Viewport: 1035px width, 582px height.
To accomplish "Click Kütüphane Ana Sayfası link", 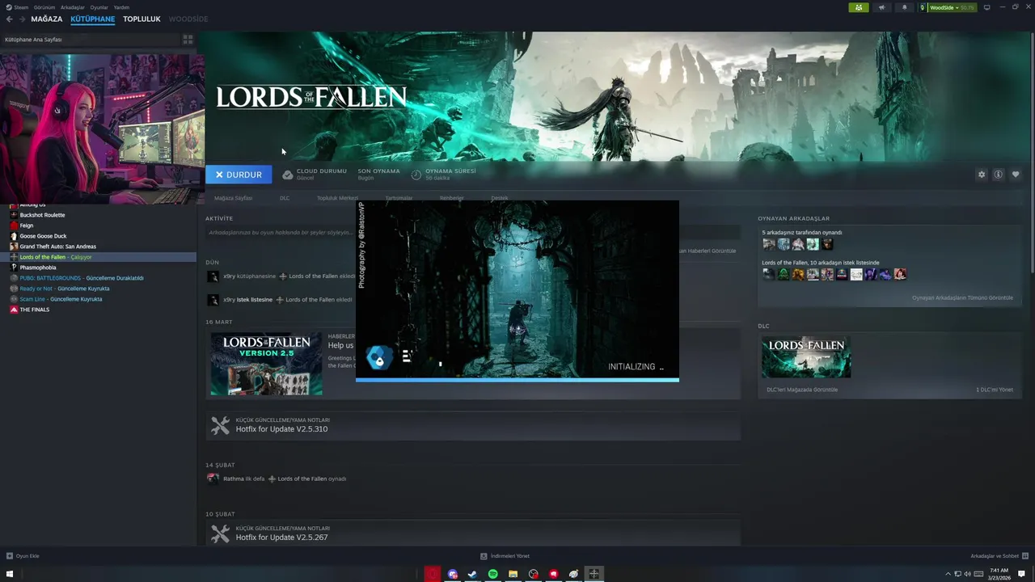I will 33,39.
